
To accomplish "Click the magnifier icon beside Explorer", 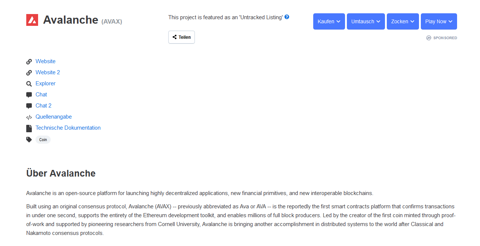I will click(x=29, y=84).
